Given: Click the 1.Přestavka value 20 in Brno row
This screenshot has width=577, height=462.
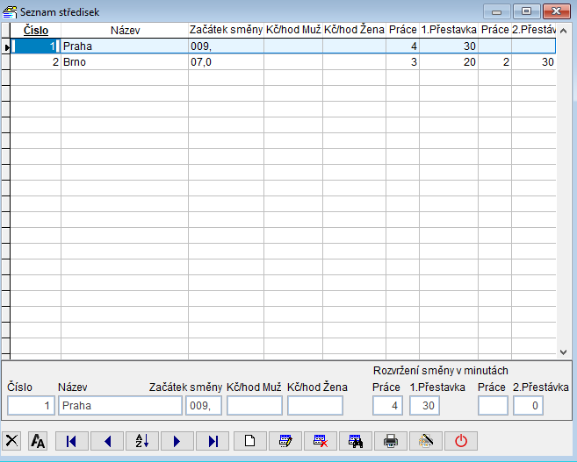Looking at the screenshot, I should (x=449, y=62).
